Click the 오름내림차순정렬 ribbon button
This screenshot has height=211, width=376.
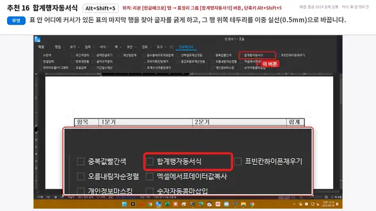tap(224, 62)
